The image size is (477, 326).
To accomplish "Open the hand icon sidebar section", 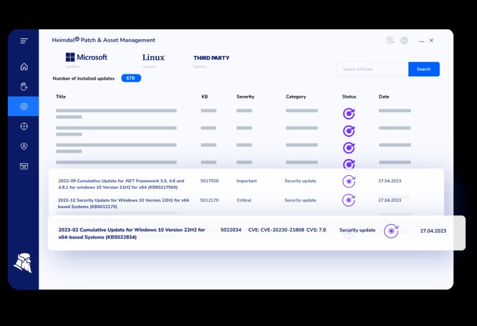I will (24, 86).
